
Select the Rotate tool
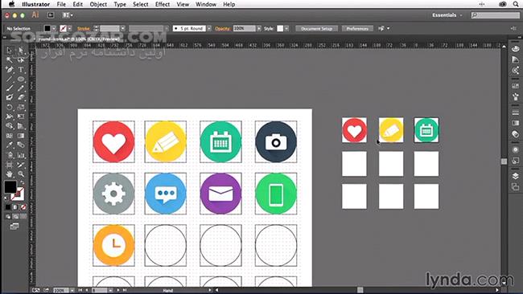[x=10, y=107]
